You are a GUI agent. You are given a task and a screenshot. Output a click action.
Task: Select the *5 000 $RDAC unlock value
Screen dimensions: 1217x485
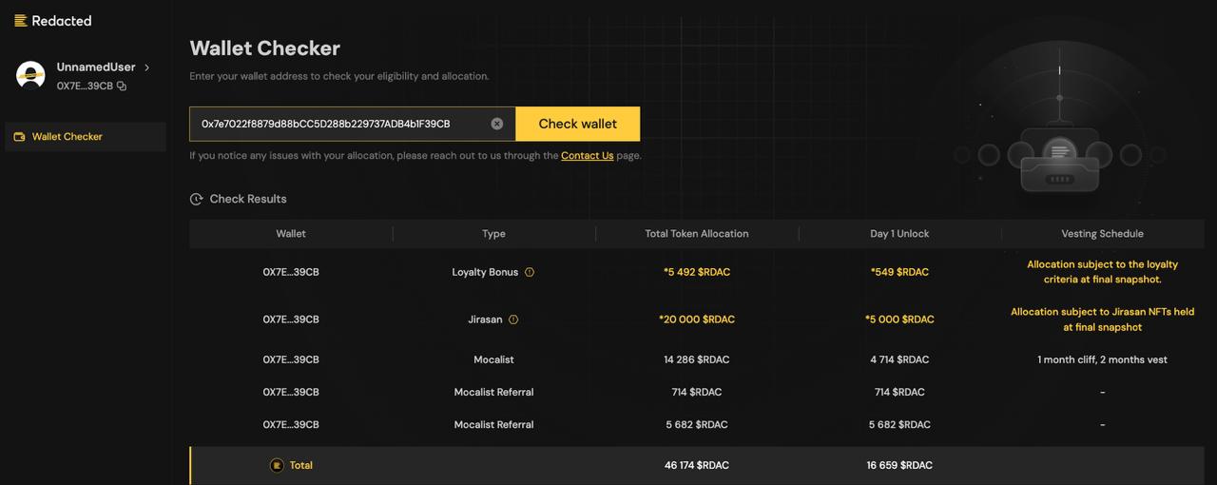tap(899, 320)
